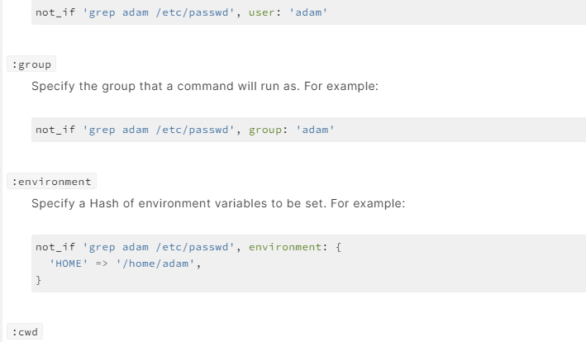Click the => arrow in hash example
This screenshot has height=342, width=586.
click(x=102, y=264)
